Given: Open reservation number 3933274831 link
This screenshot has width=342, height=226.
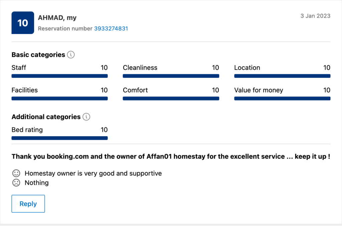Looking at the screenshot, I should click(111, 29).
